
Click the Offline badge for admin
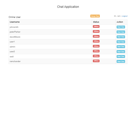tap(96, 46)
